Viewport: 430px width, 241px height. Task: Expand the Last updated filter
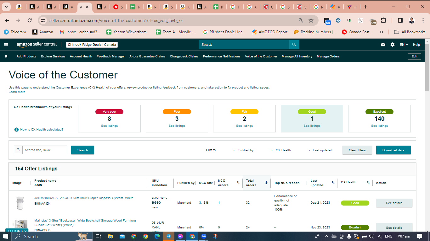(x=320, y=150)
